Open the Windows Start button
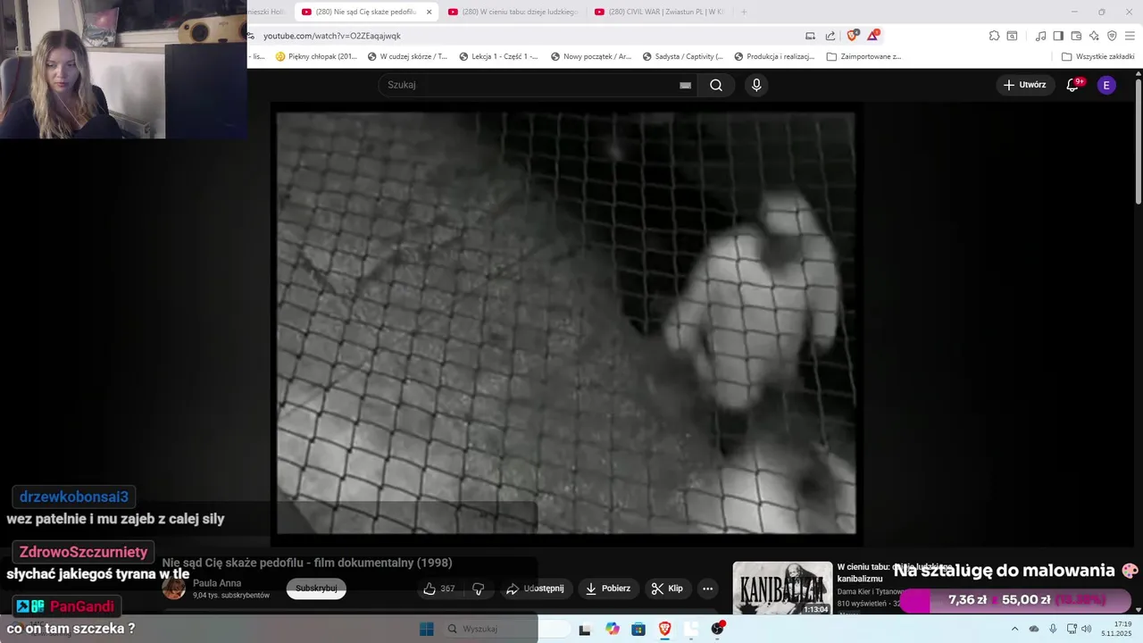 point(427,629)
